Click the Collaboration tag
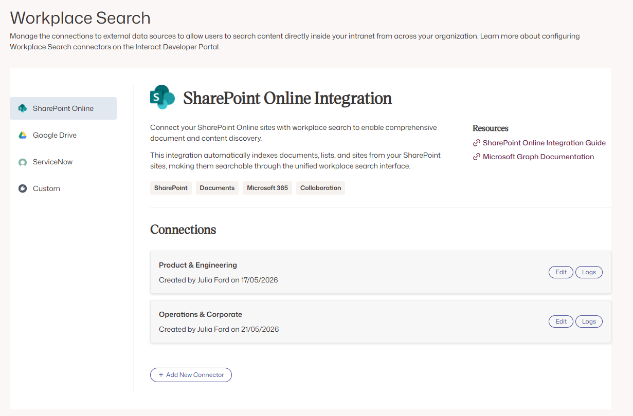The width and height of the screenshot is (633, 416). tap(320, 188)
